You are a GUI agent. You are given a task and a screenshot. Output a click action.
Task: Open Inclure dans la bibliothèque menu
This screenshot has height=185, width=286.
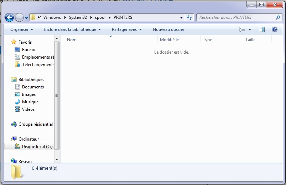(72, 29)
